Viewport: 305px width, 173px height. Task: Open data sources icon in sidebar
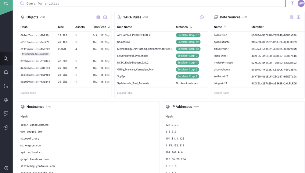pyautogui.click(x=6, y=113)
